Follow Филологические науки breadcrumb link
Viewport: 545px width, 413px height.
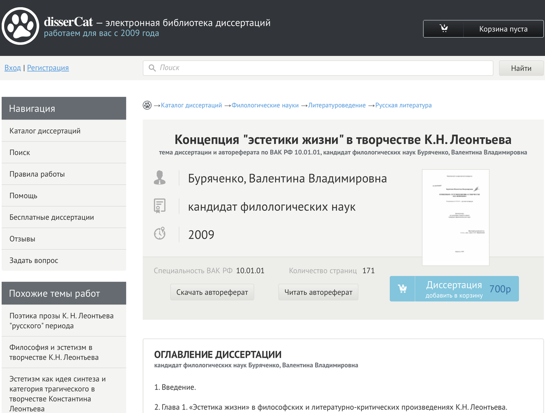265,105
